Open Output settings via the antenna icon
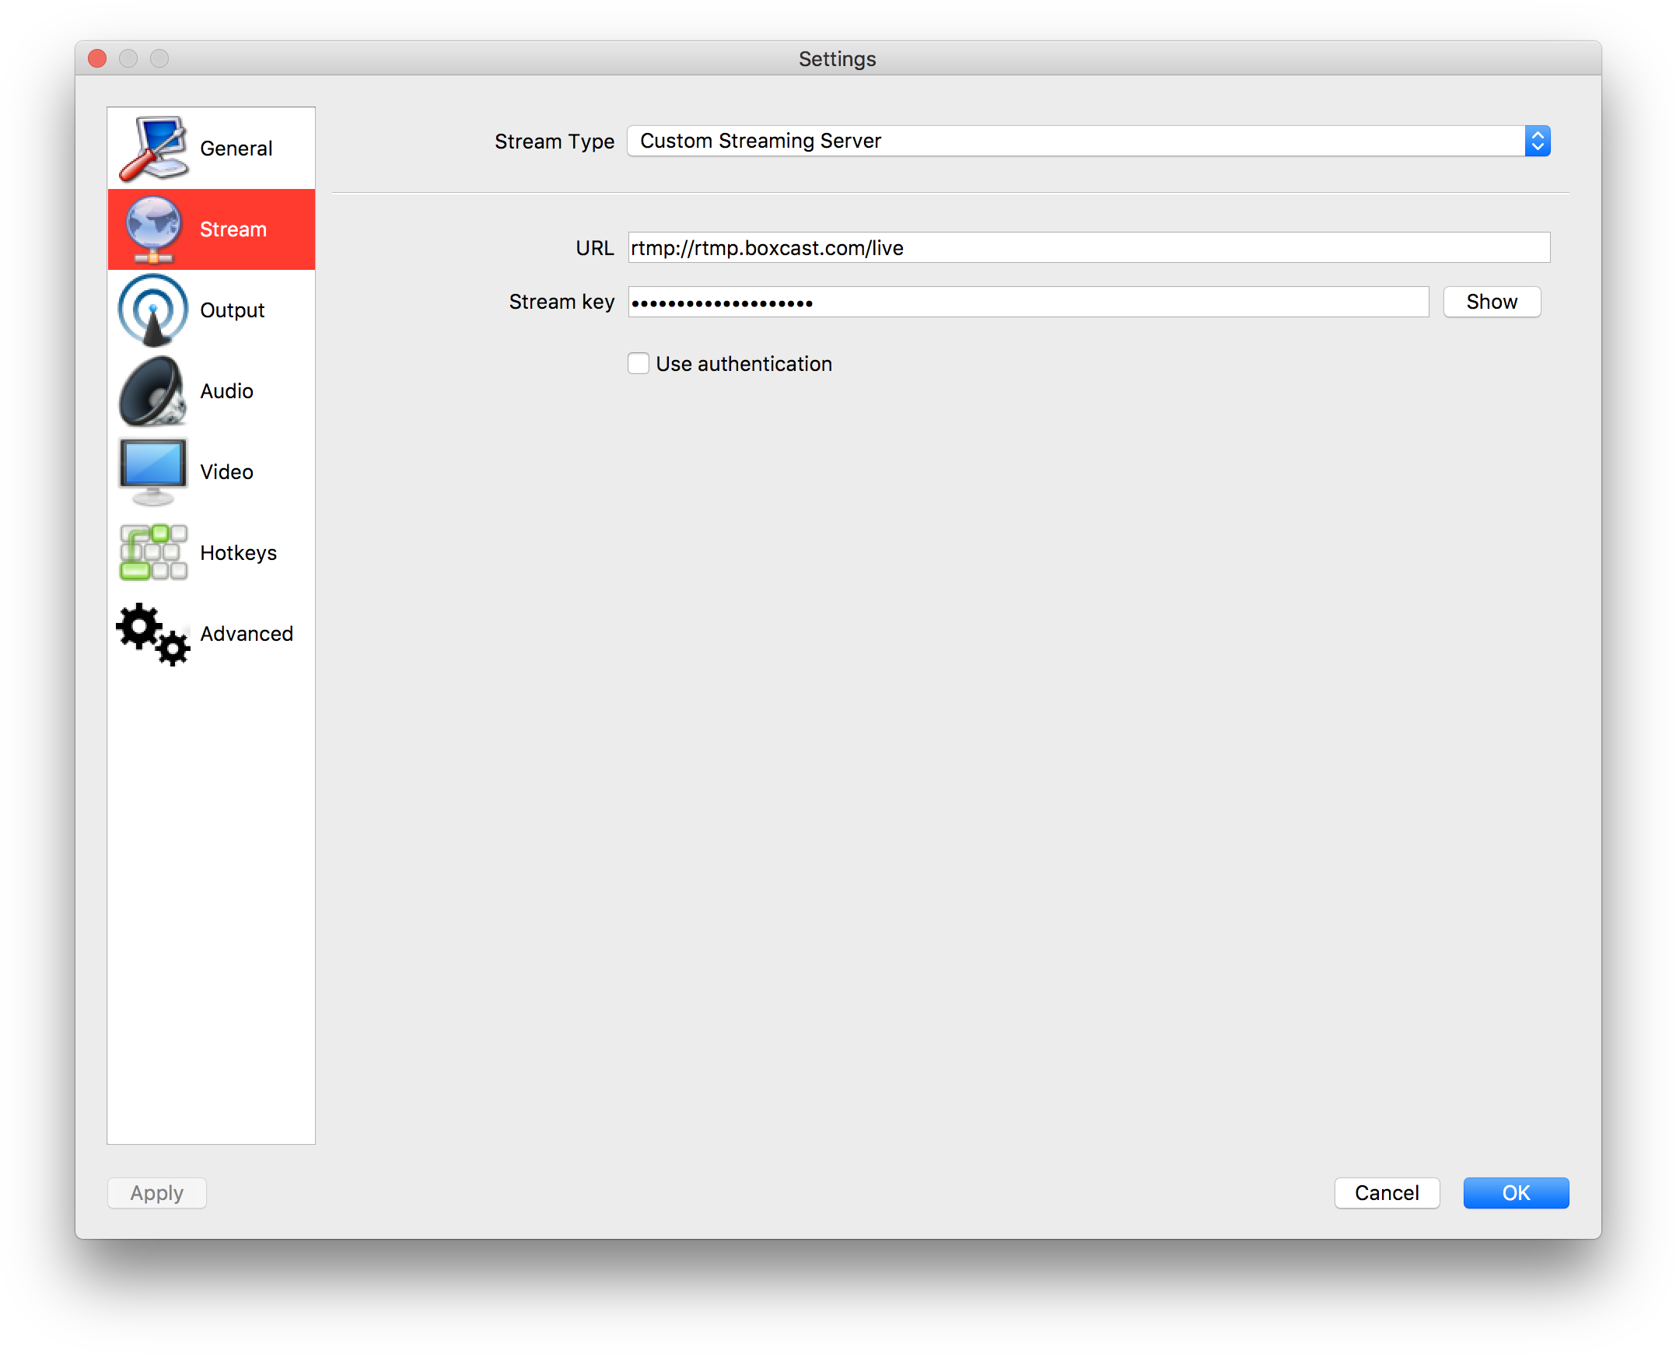 point(154,310)
